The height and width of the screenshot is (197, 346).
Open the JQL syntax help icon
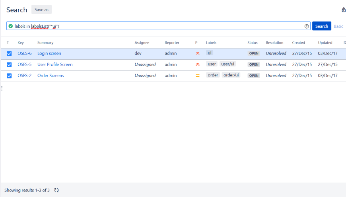click(x=307, y=26)
